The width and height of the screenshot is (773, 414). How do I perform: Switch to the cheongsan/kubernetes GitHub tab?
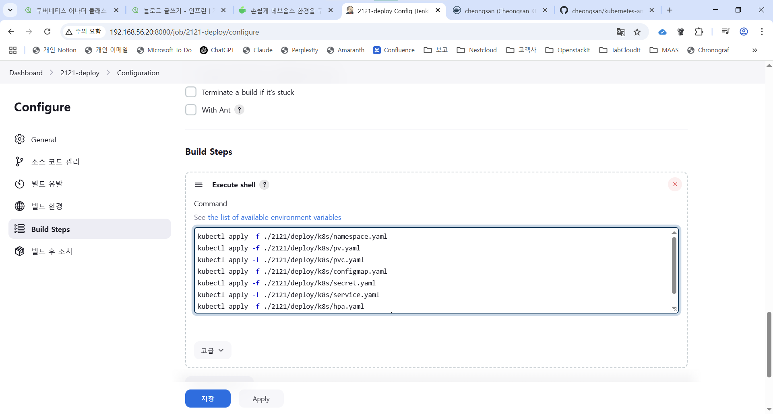tap(607, 10)
